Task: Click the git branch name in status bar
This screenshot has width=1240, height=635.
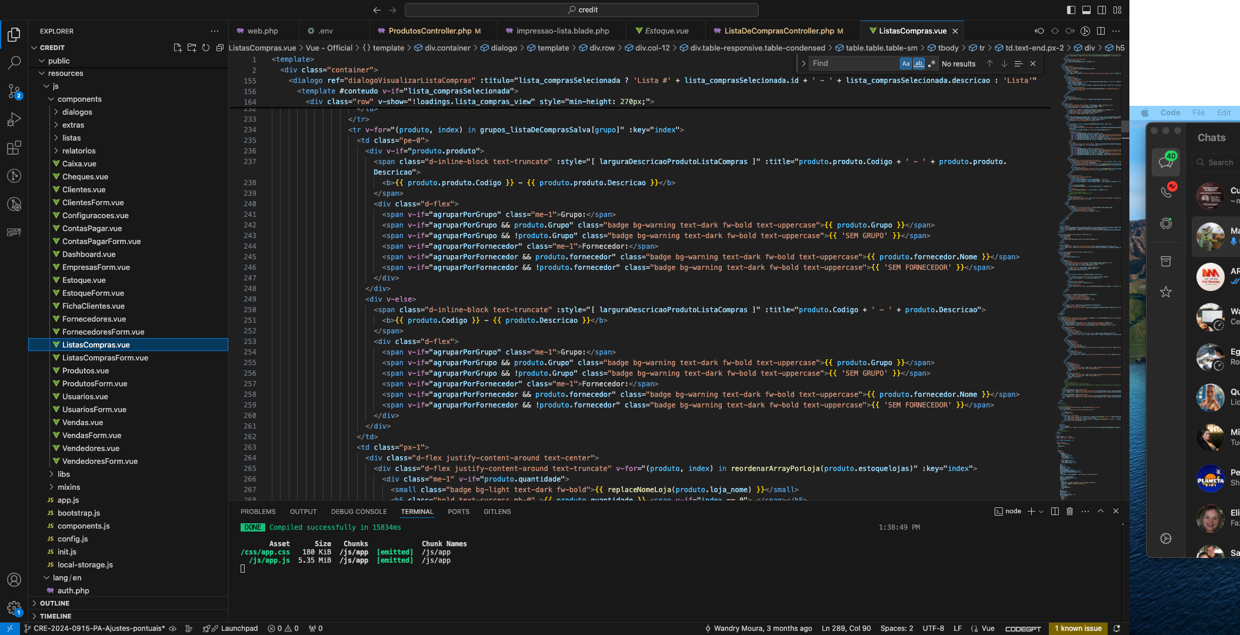Action: [x=99, y=629]
